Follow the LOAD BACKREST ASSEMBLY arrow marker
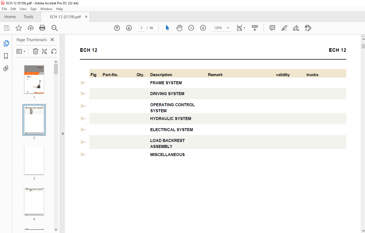Image resolution: width=365 pixels, height=233 pixels. click(x=83, y=142)
